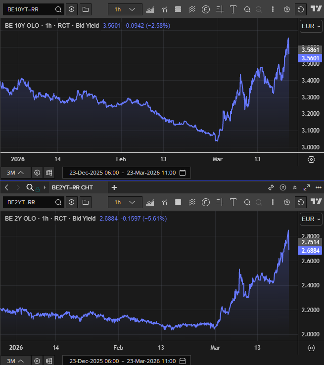
Task: Select text tool T in top toolbar
Action: coord(233,9)
